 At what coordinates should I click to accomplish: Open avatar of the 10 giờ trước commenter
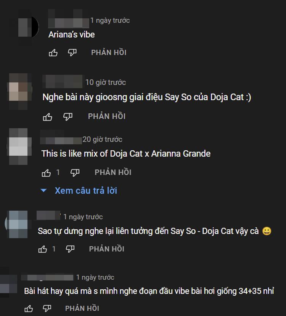[19, 91]
